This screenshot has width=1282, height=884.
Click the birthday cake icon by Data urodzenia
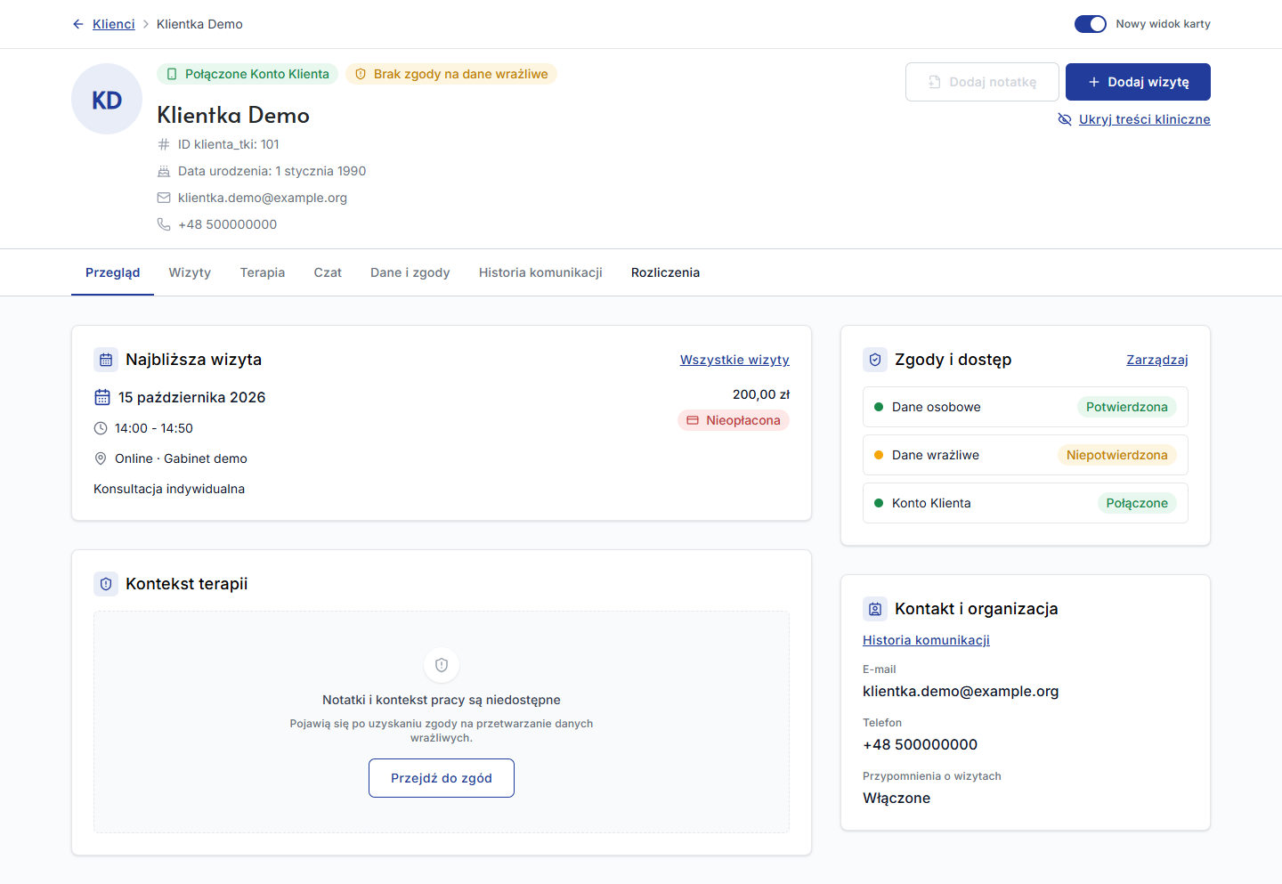(x=164, y=171)
